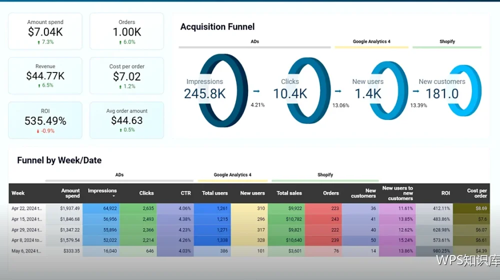The width and height of the screenshot is (500, 280).
Task: Sort table by ROI column header
Action: (x=445, y=193)
